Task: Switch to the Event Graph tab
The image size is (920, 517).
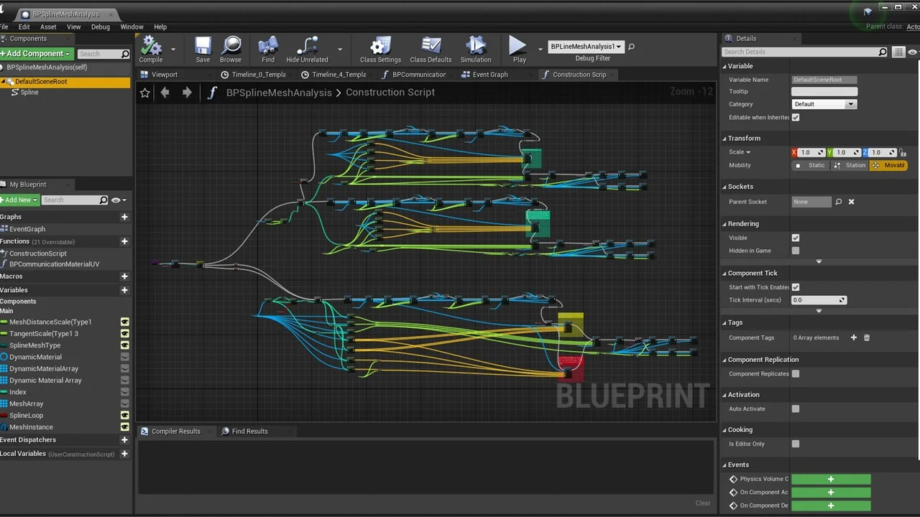Action: (x=490, y=74)
